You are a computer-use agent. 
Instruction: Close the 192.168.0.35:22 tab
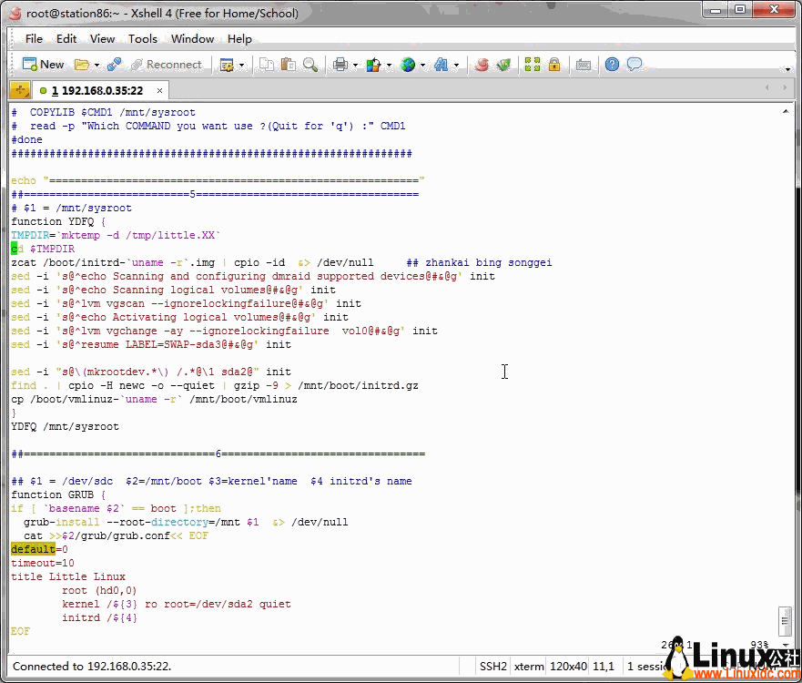160,90
